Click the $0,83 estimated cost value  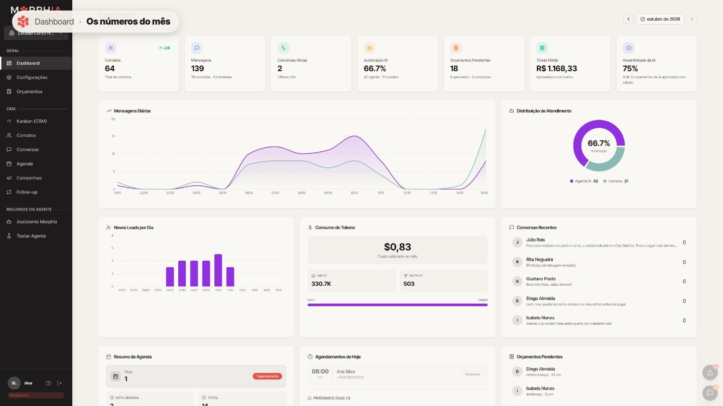point(398,247)
